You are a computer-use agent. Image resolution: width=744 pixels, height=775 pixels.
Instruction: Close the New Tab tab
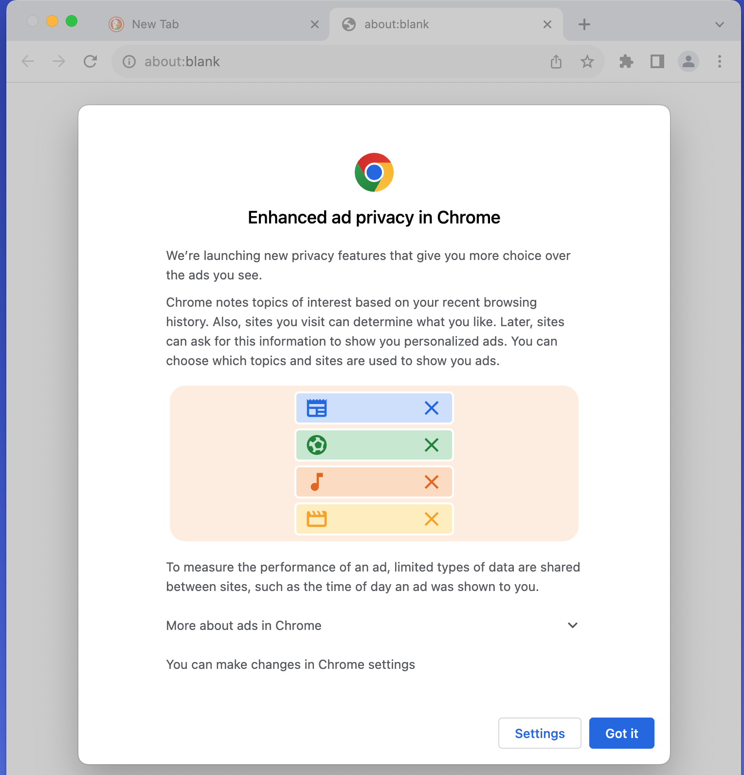click(x=315, y=24)
